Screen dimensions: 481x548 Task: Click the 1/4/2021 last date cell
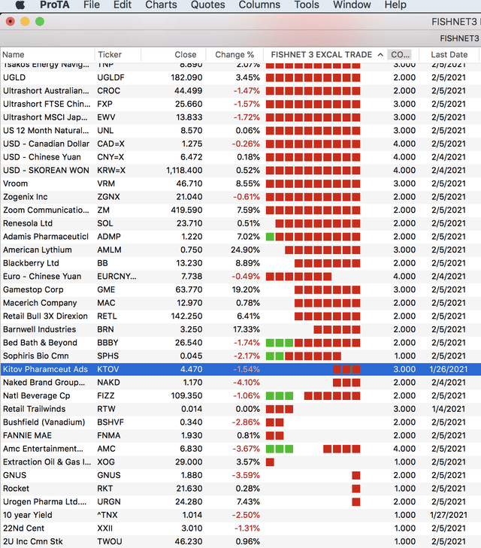click(449, 409)
